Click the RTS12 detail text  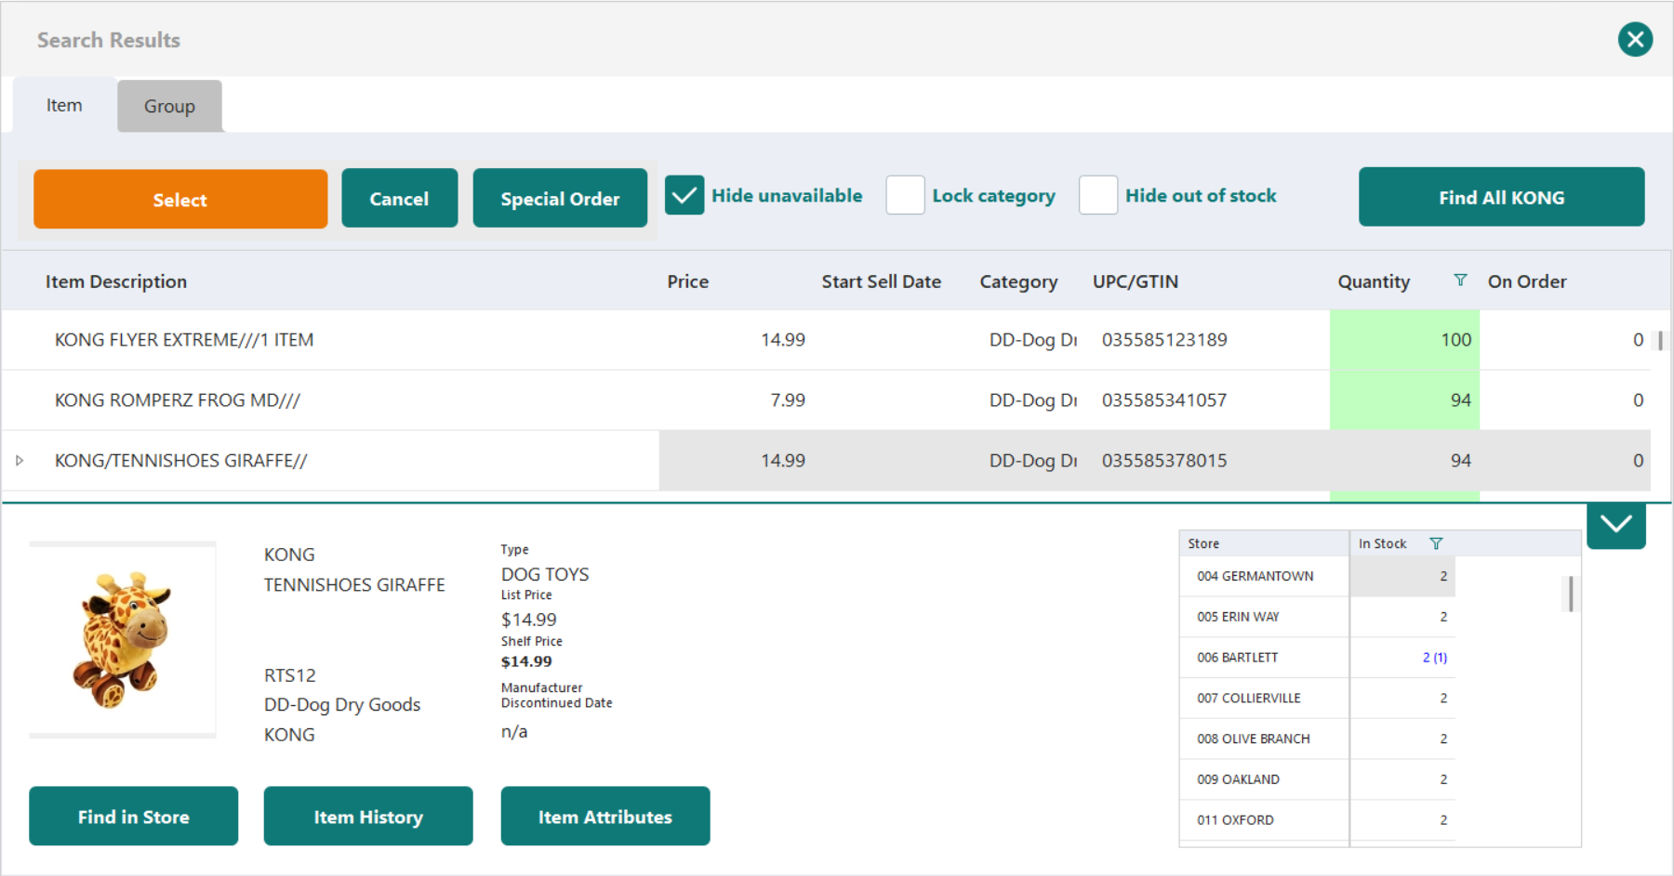pyautogui.click(x=290, y=675)
